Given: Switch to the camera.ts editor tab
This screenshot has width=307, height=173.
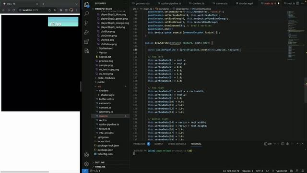Looking at the screenshot, I should click(x=222, y=3).
